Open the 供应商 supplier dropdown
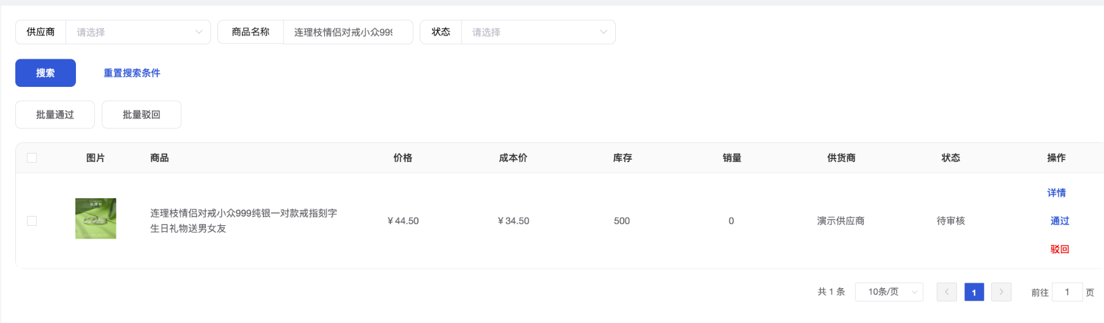 tap(138, 32)
